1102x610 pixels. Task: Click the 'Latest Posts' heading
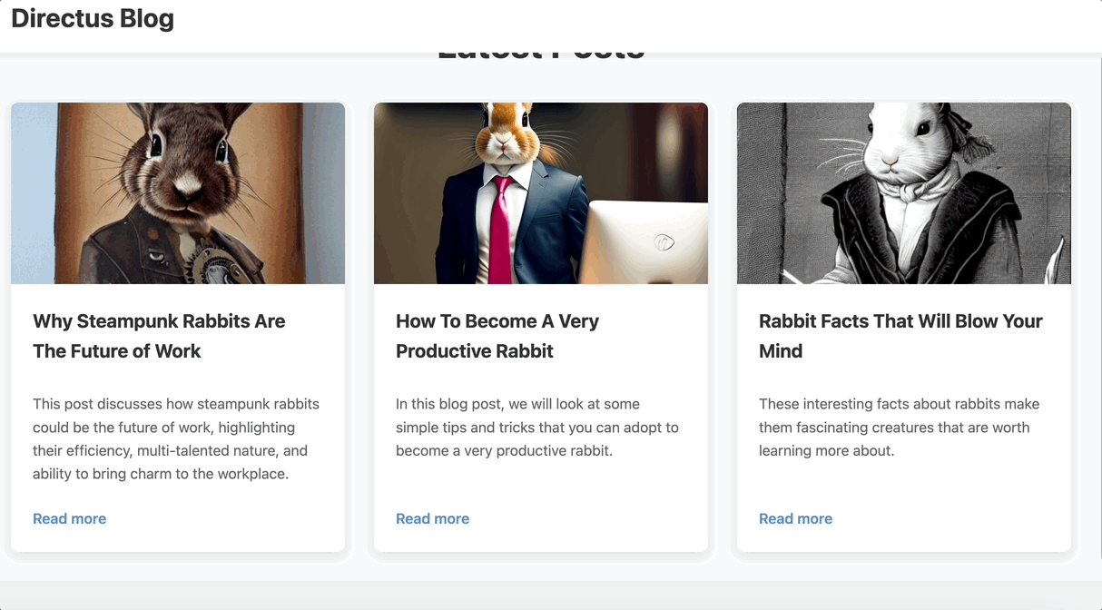click(541, 47)
